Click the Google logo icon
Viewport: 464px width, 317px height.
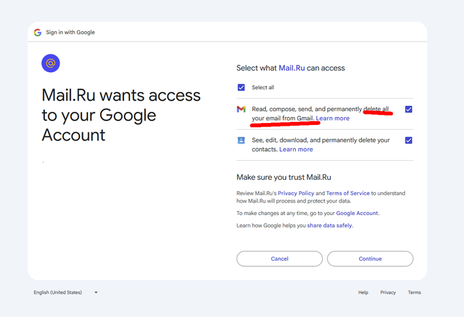(x=38, y=32)
